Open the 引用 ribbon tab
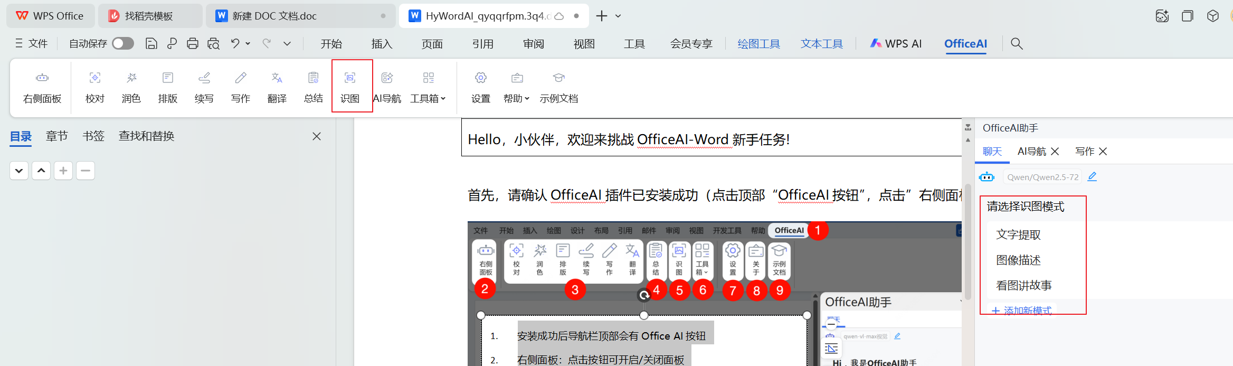This screenshot has width=1233, height=366. (483, 44)
